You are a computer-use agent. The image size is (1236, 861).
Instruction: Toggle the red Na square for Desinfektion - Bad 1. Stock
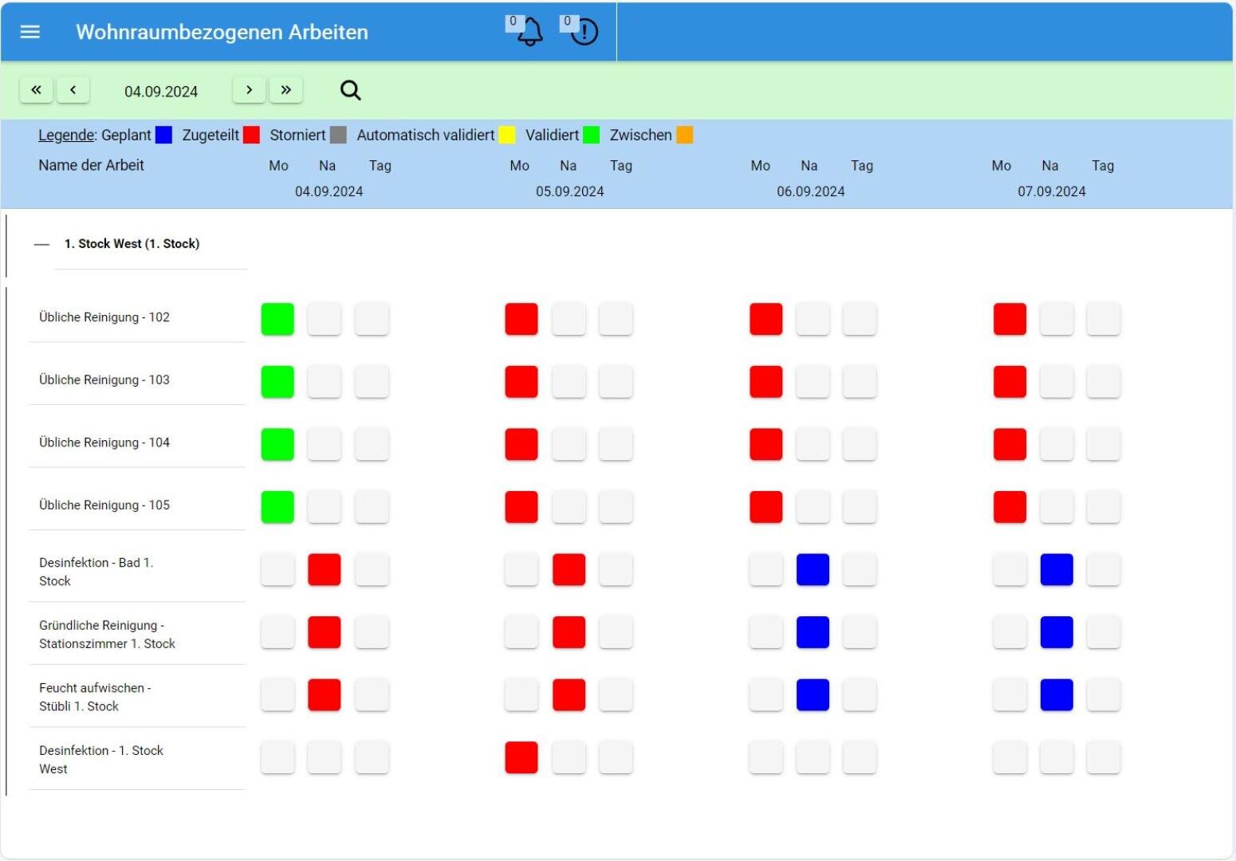(x=324, y=568)
